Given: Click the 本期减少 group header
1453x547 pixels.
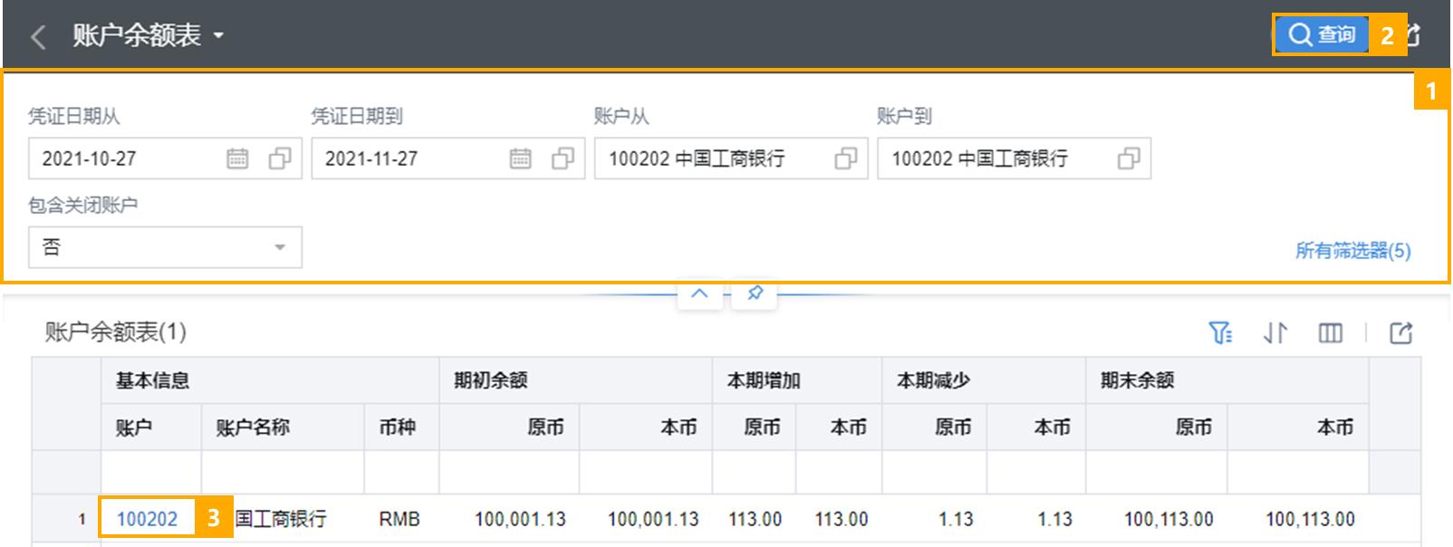Looking at the screenshot, I should [984, 380].
